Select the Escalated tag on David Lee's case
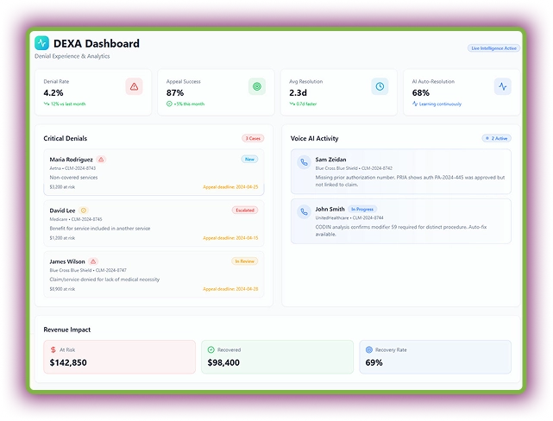 click(x=245, y=210)
